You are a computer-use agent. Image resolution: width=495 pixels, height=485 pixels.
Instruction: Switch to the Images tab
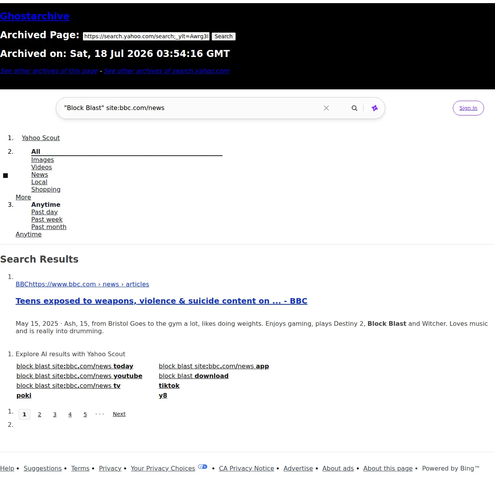[43, 160]
